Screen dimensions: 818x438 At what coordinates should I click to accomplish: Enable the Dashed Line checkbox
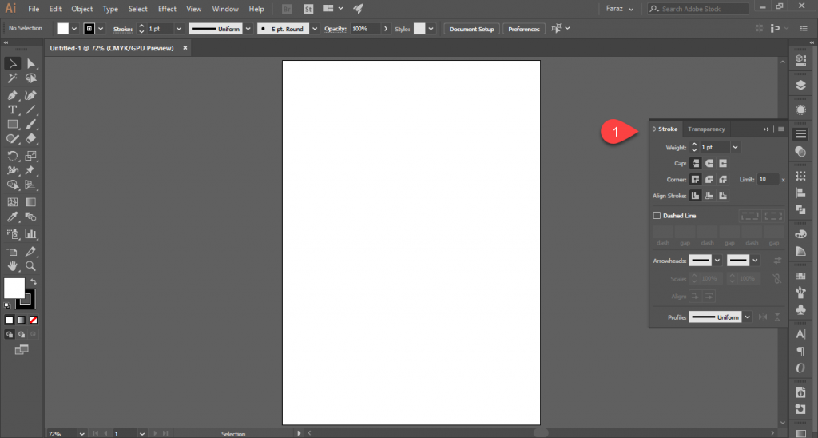tap(657, 216)
